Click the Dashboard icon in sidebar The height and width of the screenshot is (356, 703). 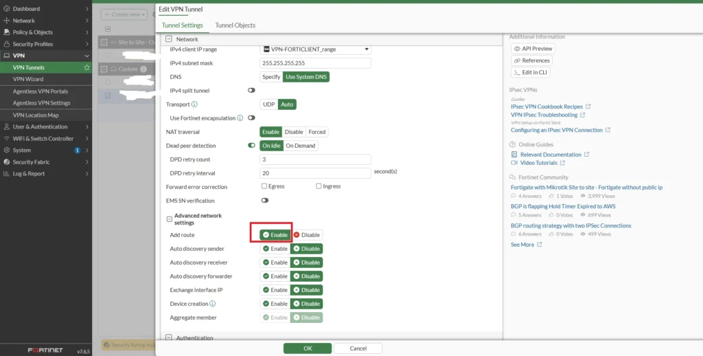7,8
